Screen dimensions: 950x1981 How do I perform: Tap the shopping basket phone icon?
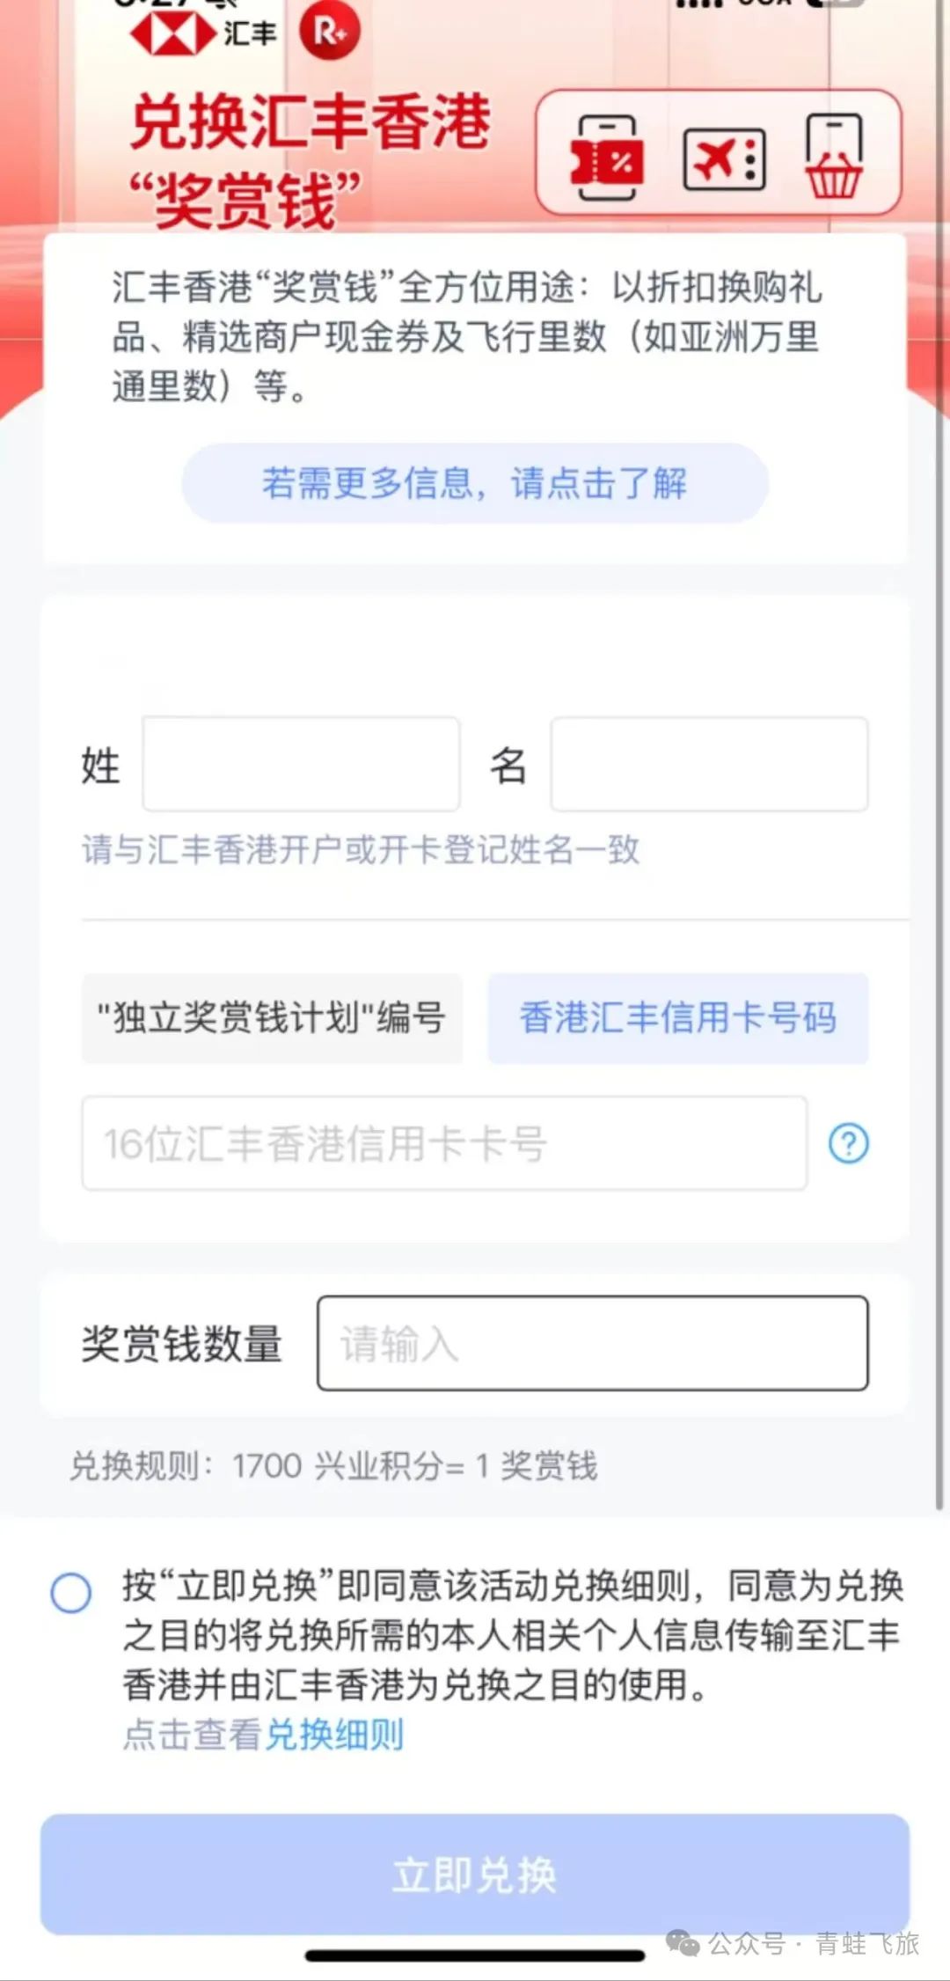[833, 157]
